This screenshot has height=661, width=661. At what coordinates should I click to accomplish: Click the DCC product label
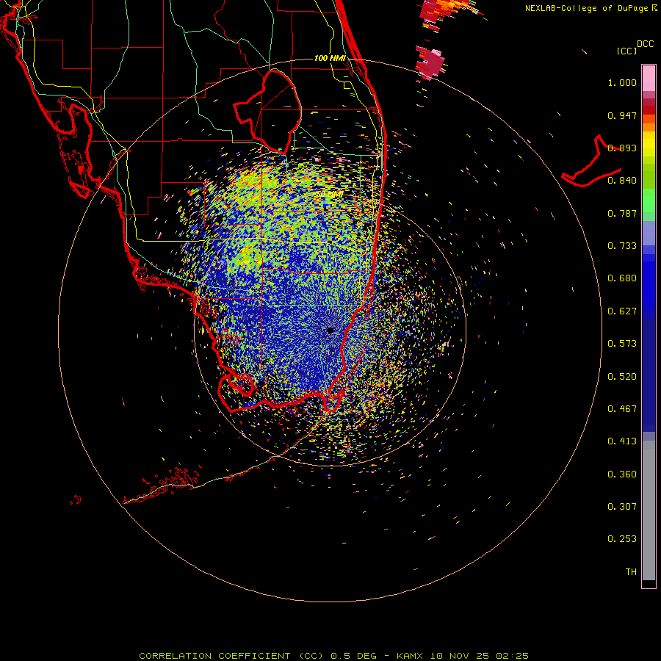(645, 44)
